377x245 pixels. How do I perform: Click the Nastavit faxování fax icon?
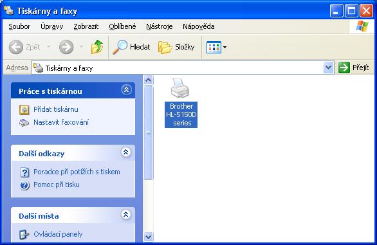point(24,123)
